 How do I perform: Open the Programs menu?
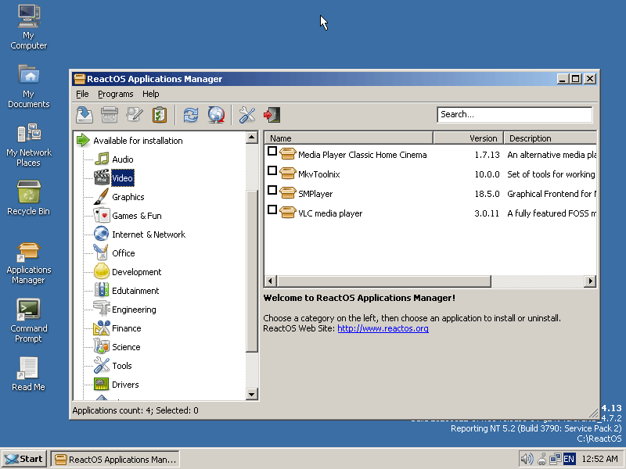pos(115,94)
